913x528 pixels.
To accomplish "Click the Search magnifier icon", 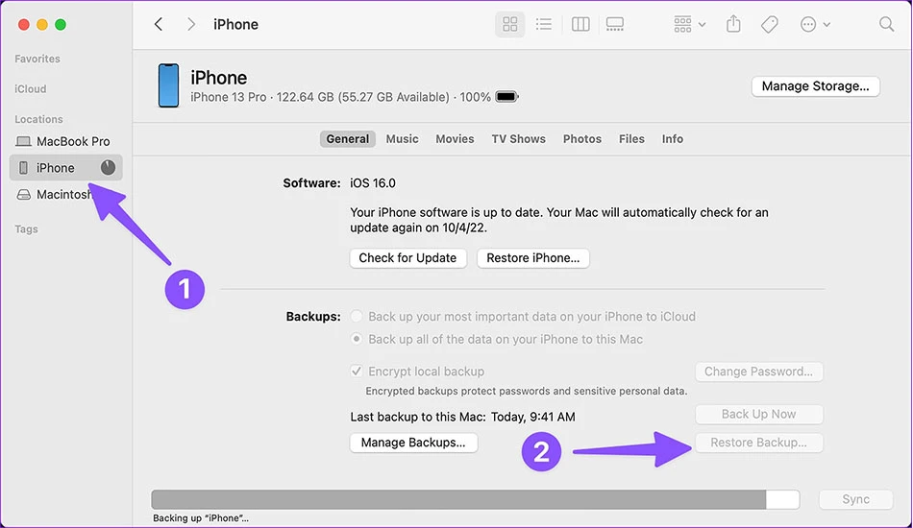I will coord(886,24).
